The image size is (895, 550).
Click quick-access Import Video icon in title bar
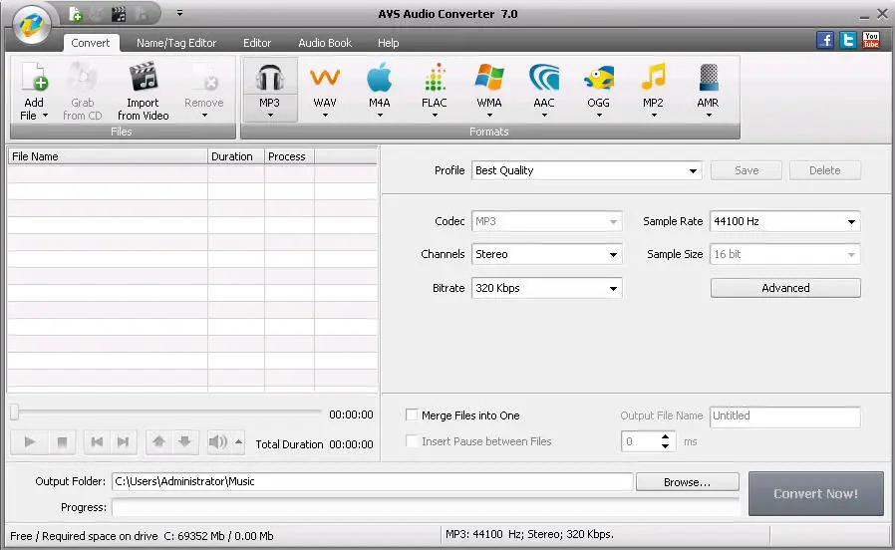(x=119, y=14)
